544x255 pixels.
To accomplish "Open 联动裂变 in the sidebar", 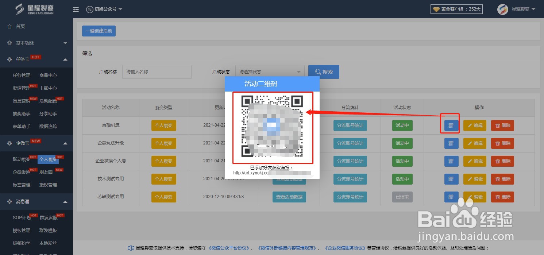I will [x=22, y=159].
